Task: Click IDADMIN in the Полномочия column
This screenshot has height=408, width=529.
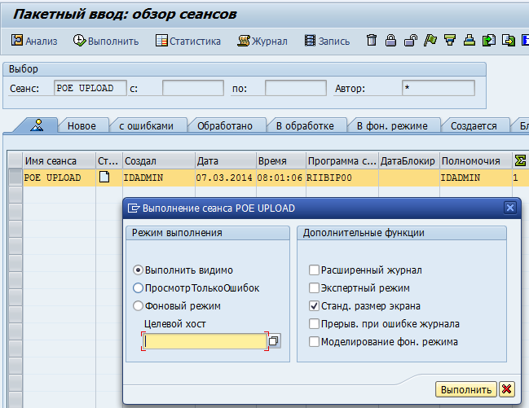Action: click(476, 178)
